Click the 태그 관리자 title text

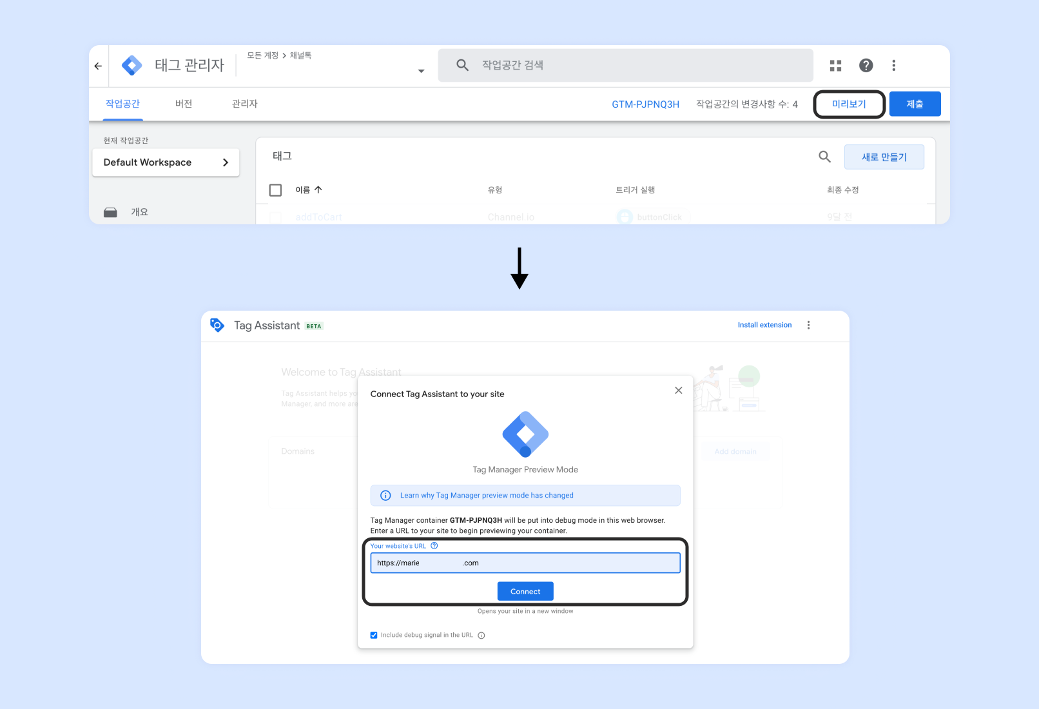point(189,65)
